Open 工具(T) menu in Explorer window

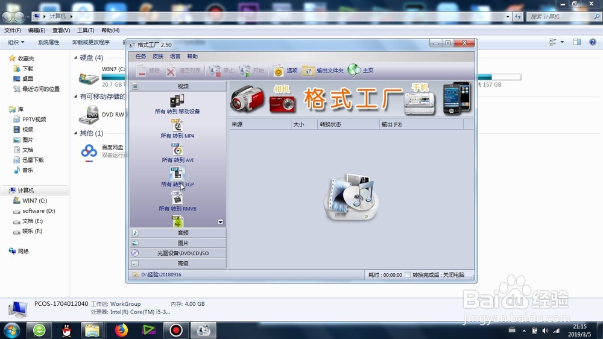86,30
